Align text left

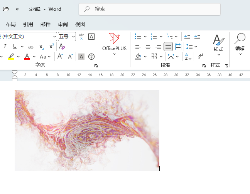138,47
